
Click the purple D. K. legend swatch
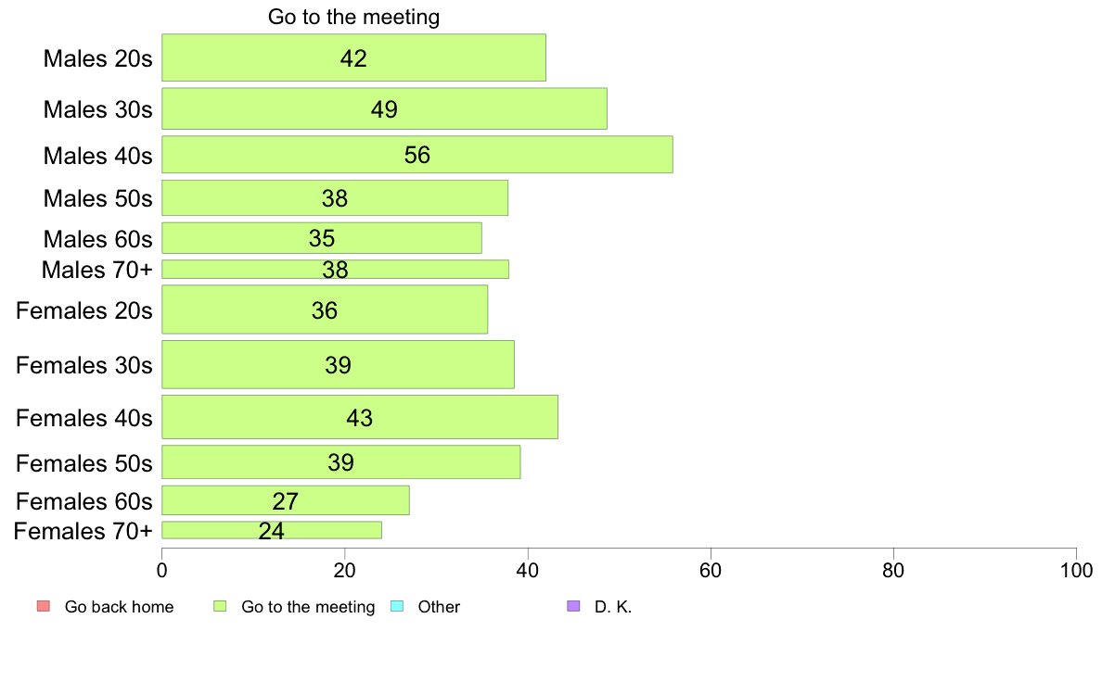click(x=573, y=606)
